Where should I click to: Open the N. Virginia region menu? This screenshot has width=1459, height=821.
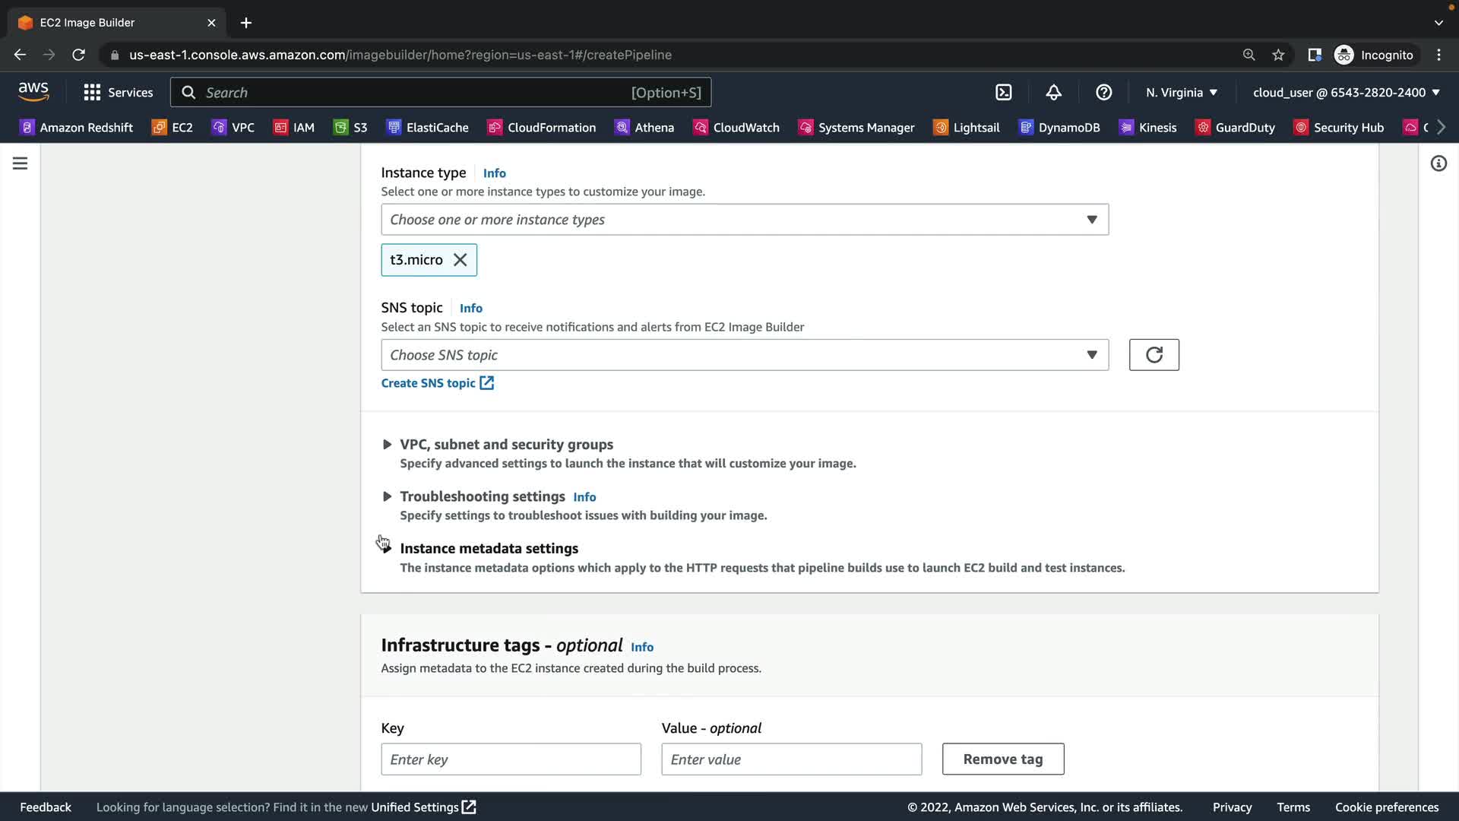click(x=1181, y=92)
